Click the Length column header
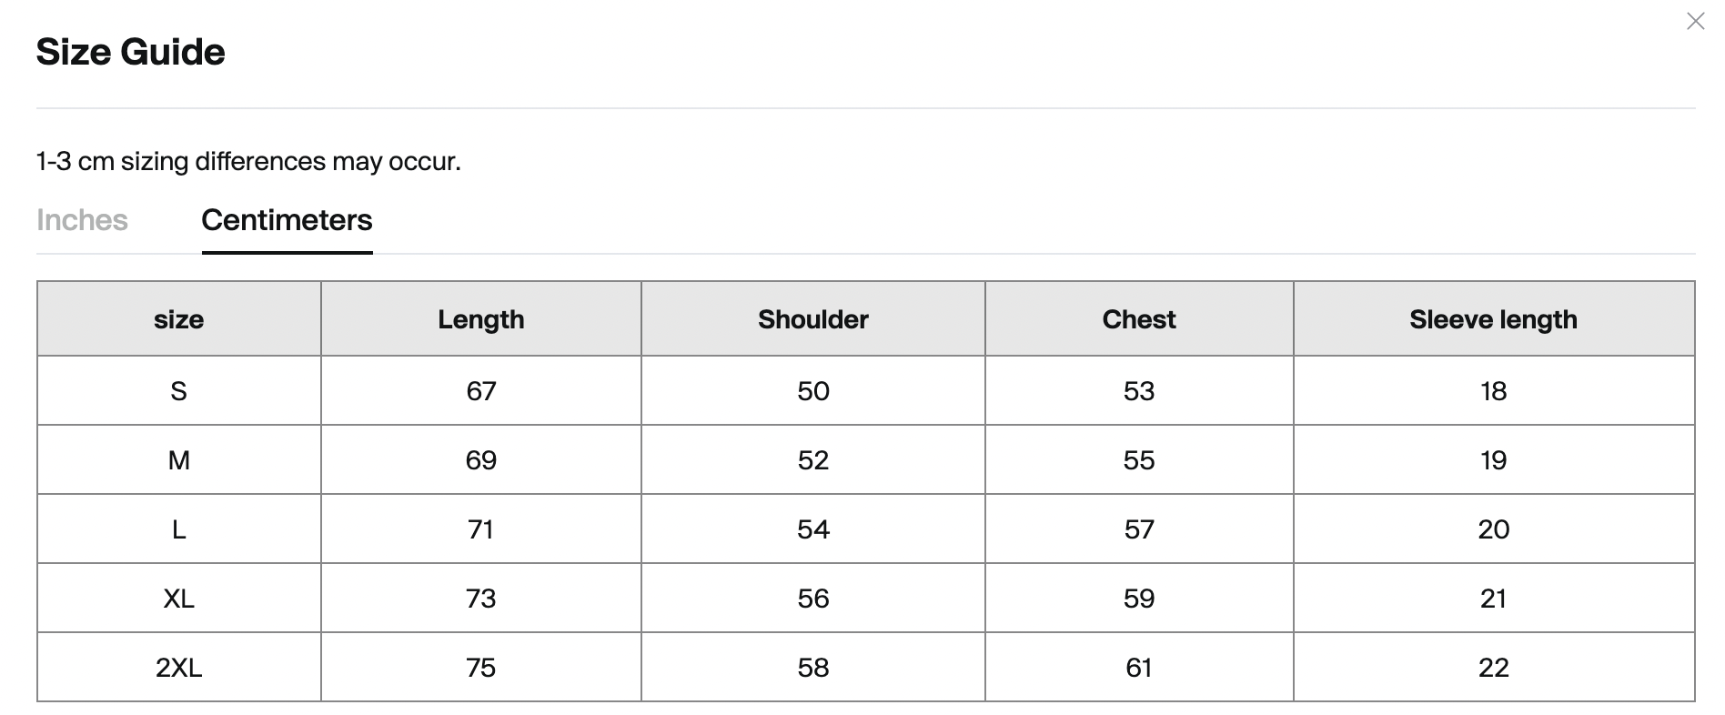 point(481,319)
